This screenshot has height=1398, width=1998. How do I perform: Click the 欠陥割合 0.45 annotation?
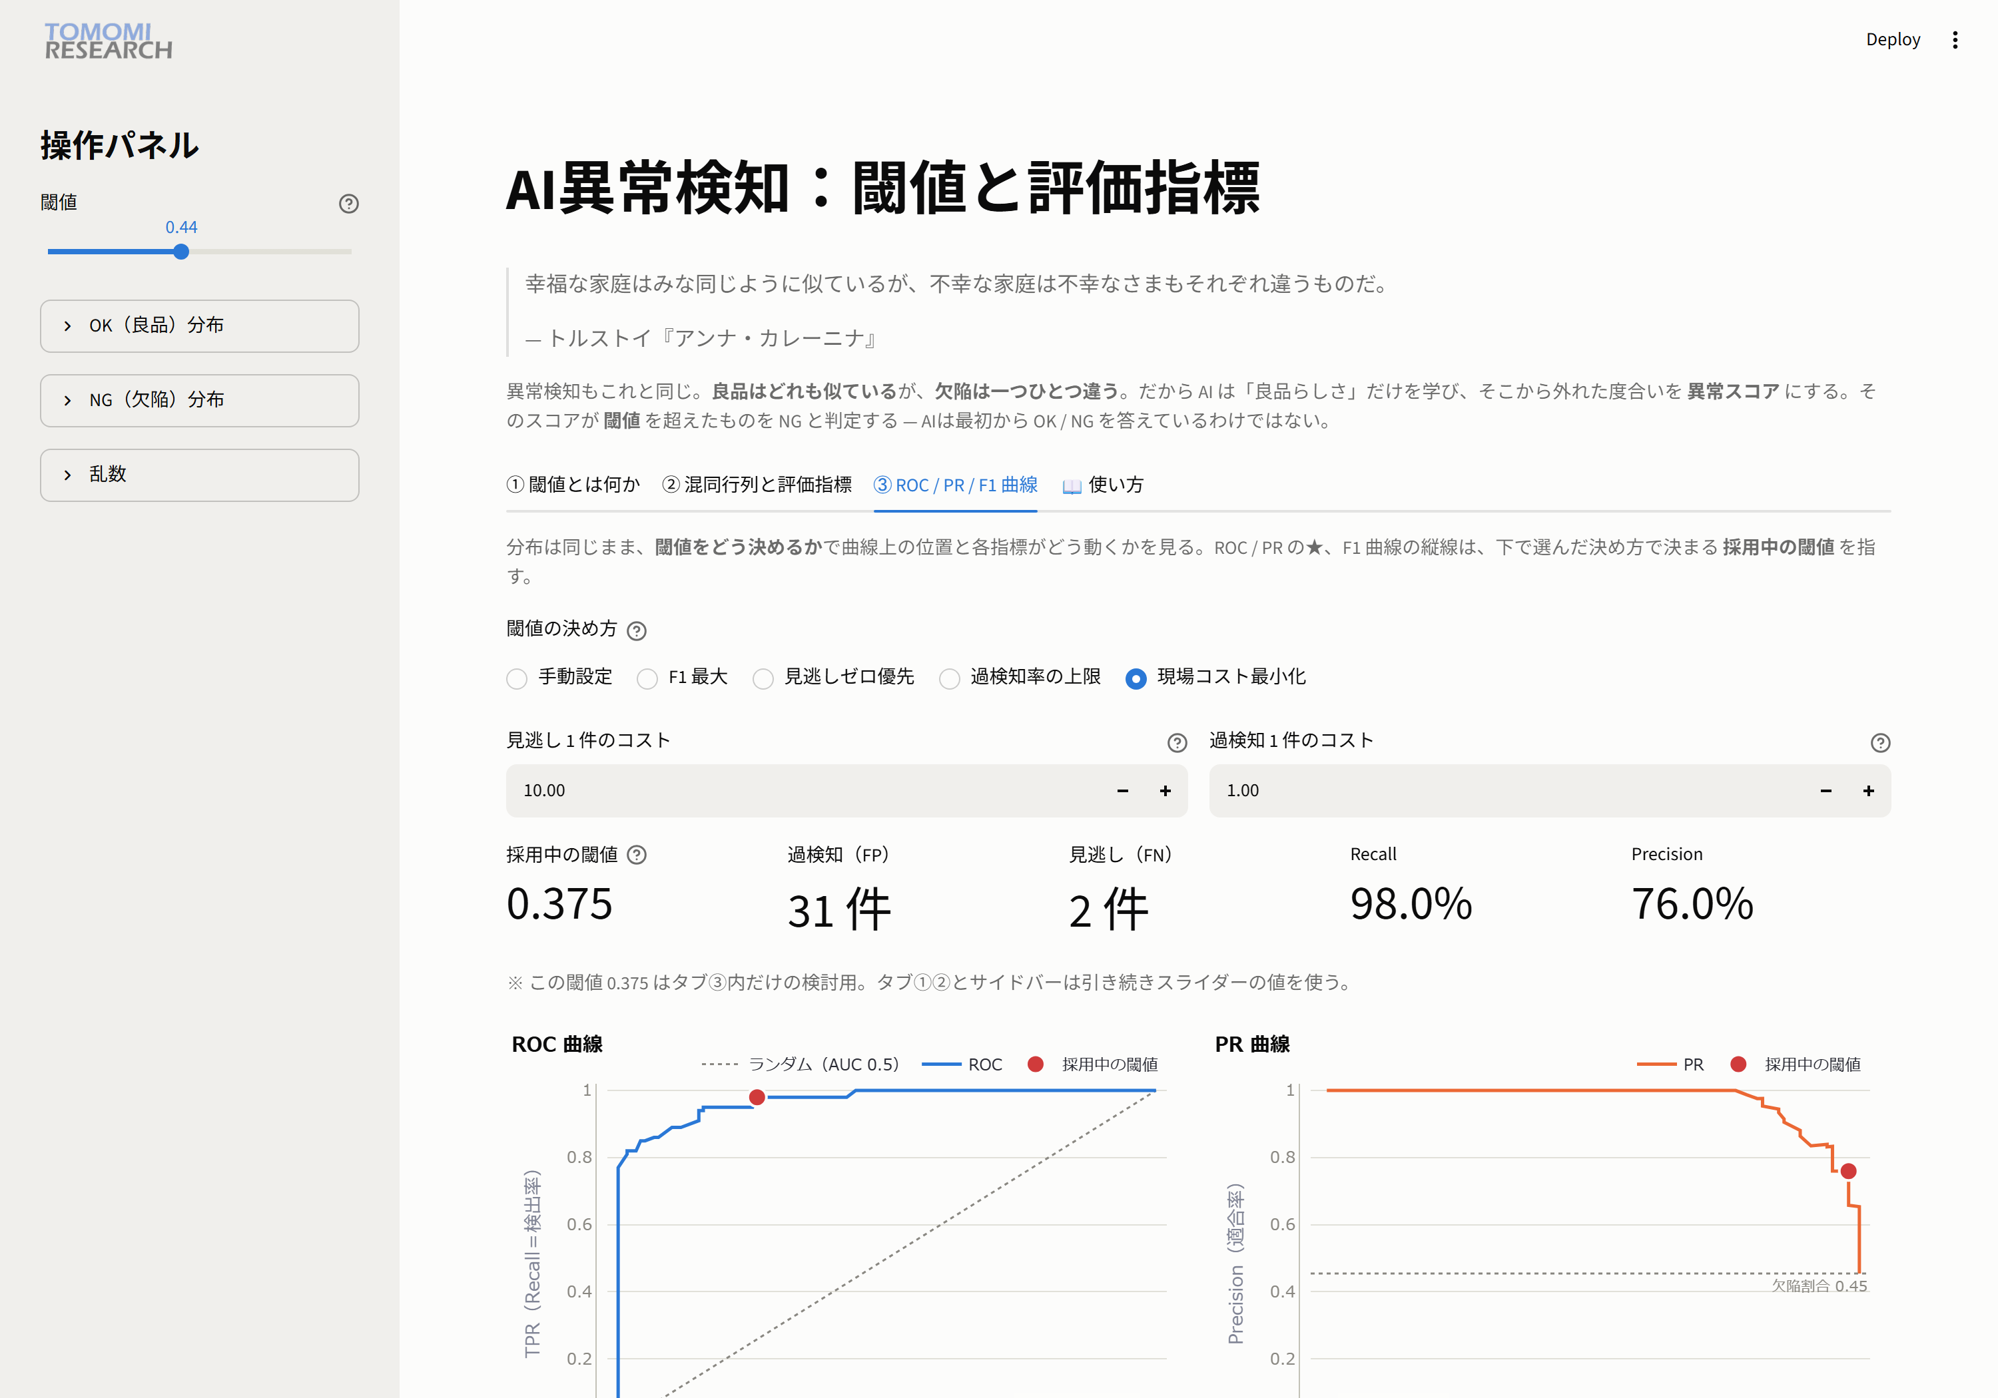[x=1820, y=1287]
